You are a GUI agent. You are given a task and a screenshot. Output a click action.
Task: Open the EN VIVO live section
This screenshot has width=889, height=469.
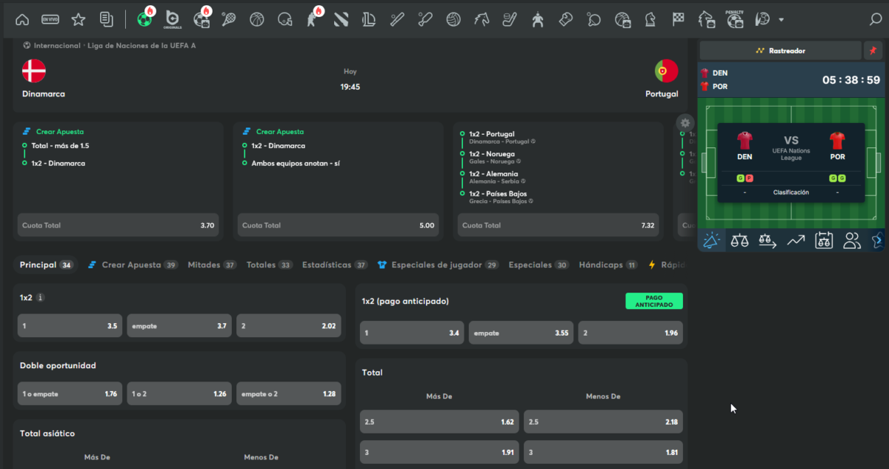pyautogui.click(x=50, y=19)
